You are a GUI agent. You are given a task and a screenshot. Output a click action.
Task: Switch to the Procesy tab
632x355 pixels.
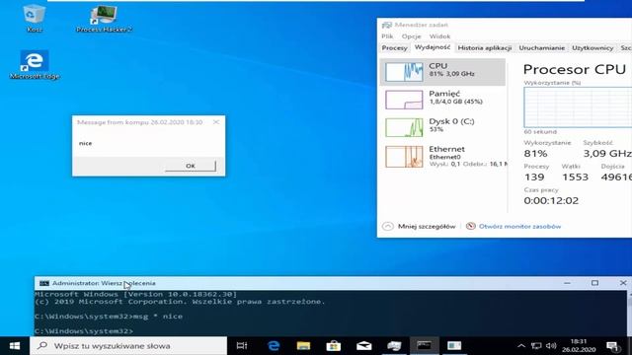click(395, 48)
